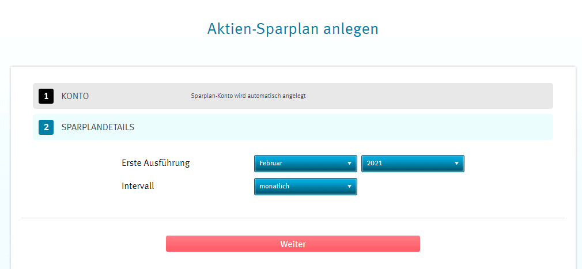Collapse the light-blue SPARPLANDETAILS section bar

293,127
